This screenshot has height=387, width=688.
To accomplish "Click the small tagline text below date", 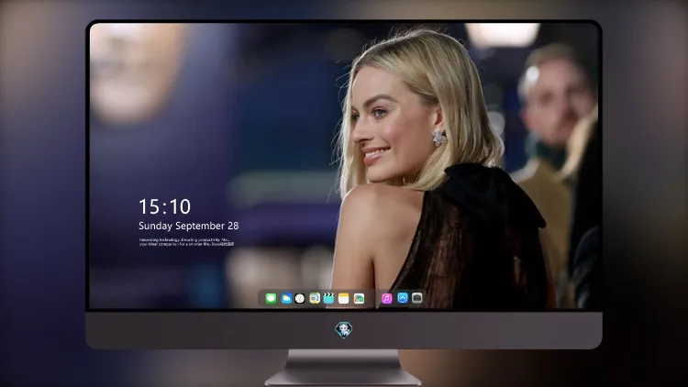I will 186,242.
